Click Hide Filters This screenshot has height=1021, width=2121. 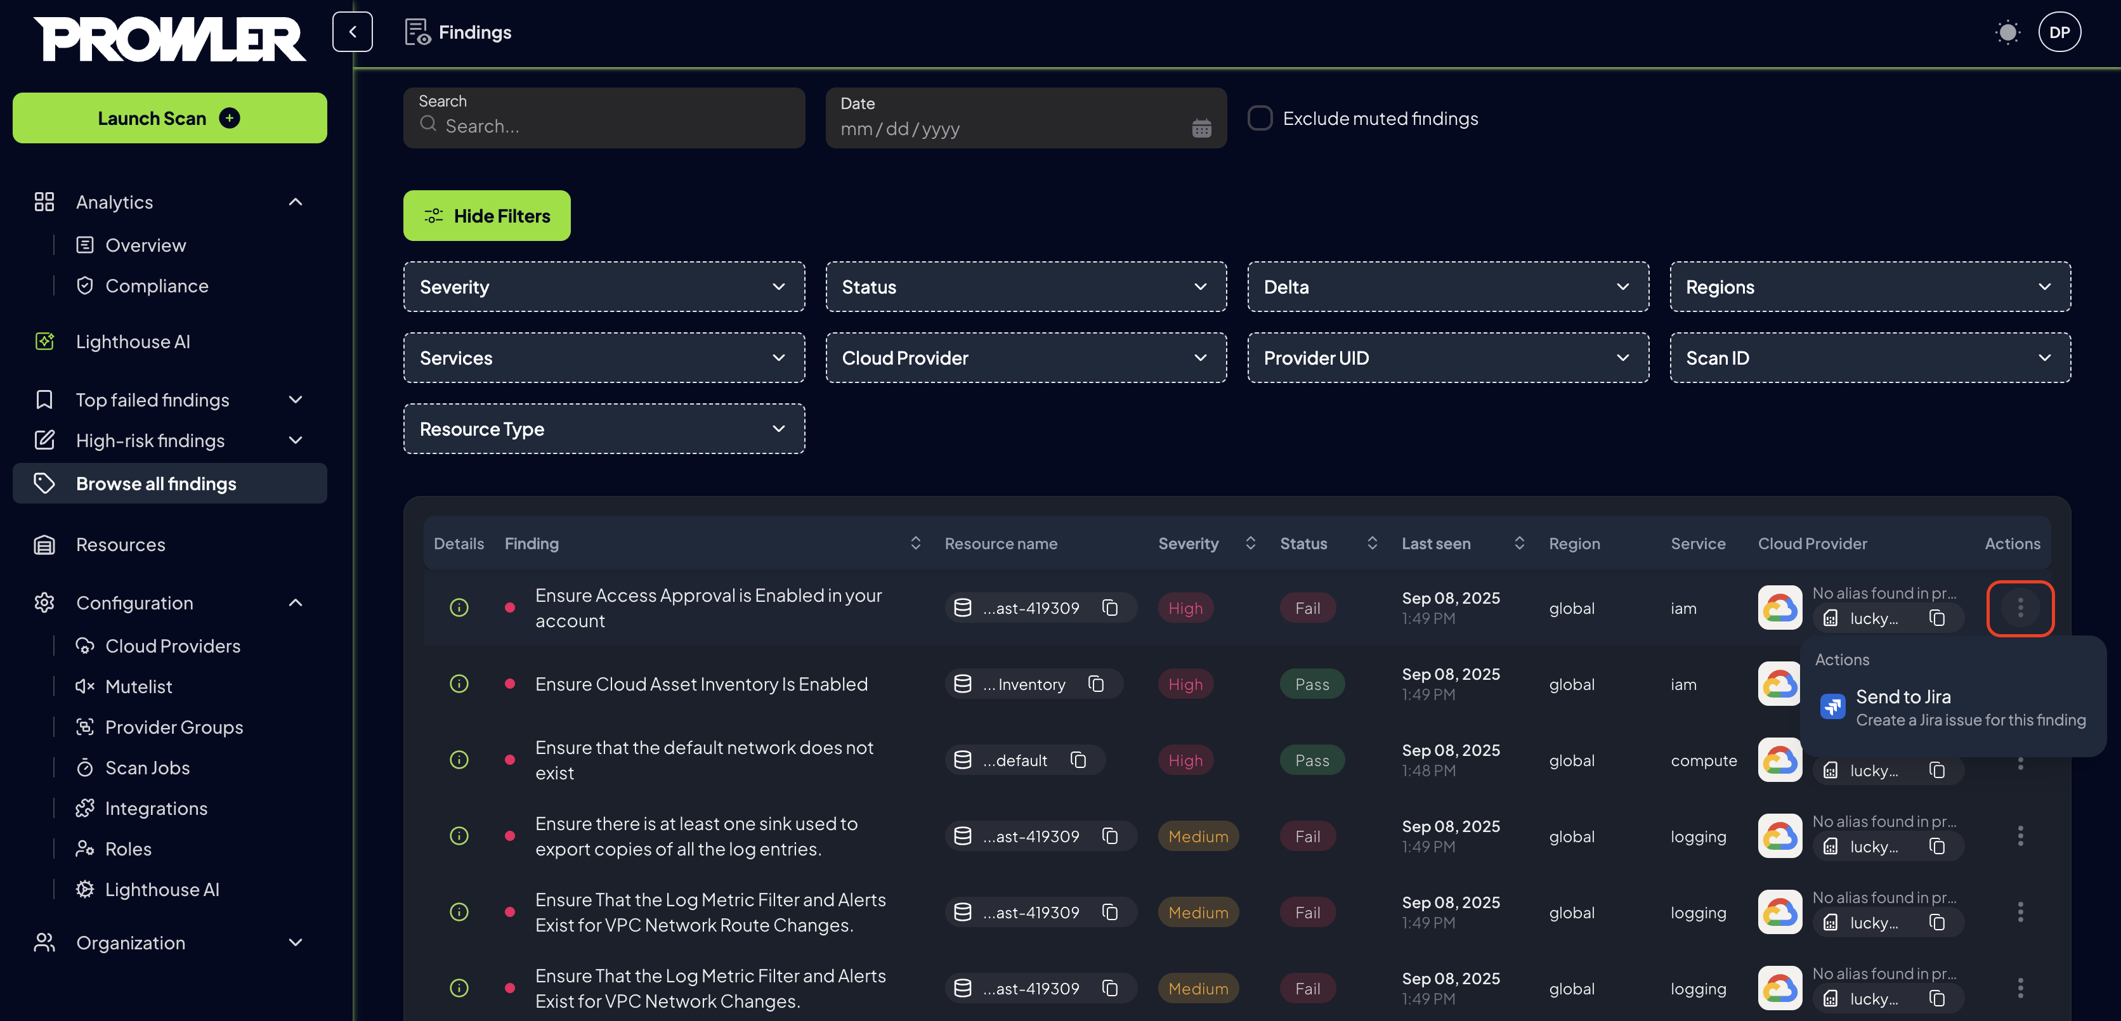[486, 216]
